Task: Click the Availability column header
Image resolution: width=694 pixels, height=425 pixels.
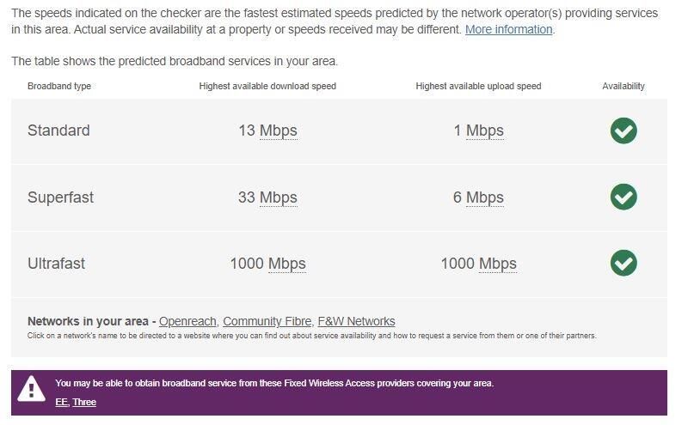Action: tap(623, 86)
